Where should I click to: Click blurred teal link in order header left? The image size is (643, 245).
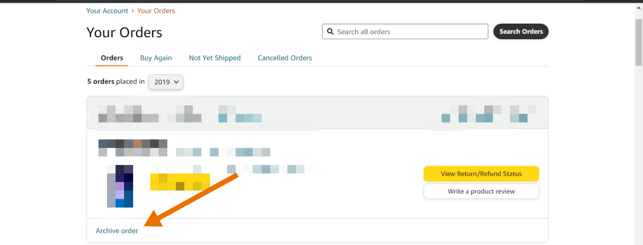pyautogui.click(x=240, y=118)
